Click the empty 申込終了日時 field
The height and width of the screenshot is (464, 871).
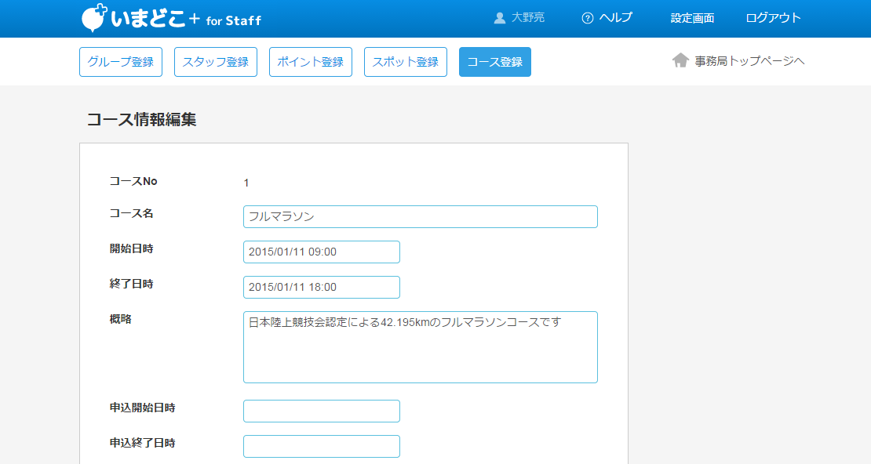point(322,446)
